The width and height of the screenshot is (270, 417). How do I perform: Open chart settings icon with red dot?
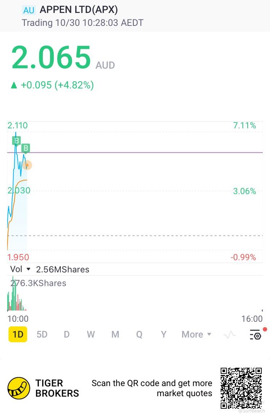(256, 335)
